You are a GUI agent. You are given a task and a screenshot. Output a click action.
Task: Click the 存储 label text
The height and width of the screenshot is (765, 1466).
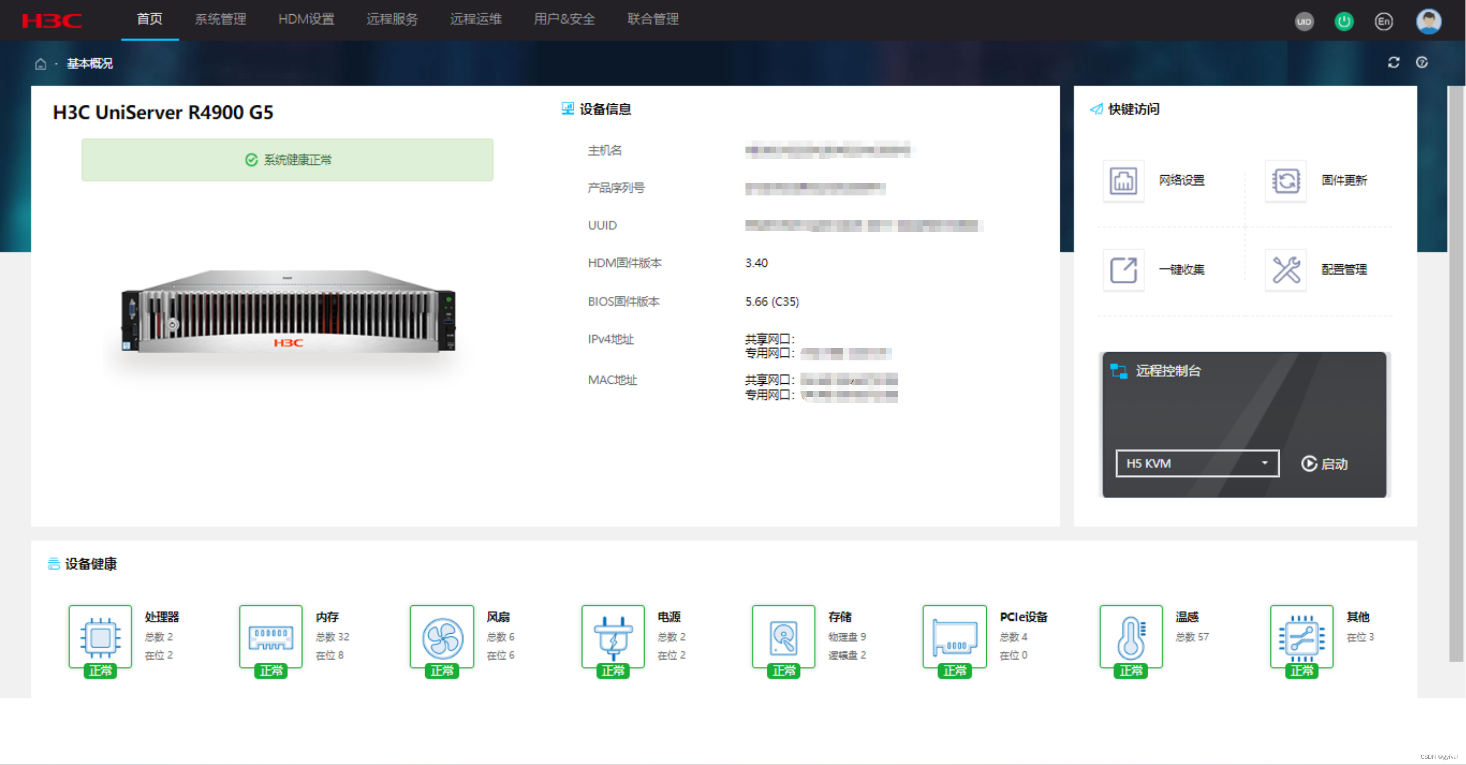coord(839,617)
